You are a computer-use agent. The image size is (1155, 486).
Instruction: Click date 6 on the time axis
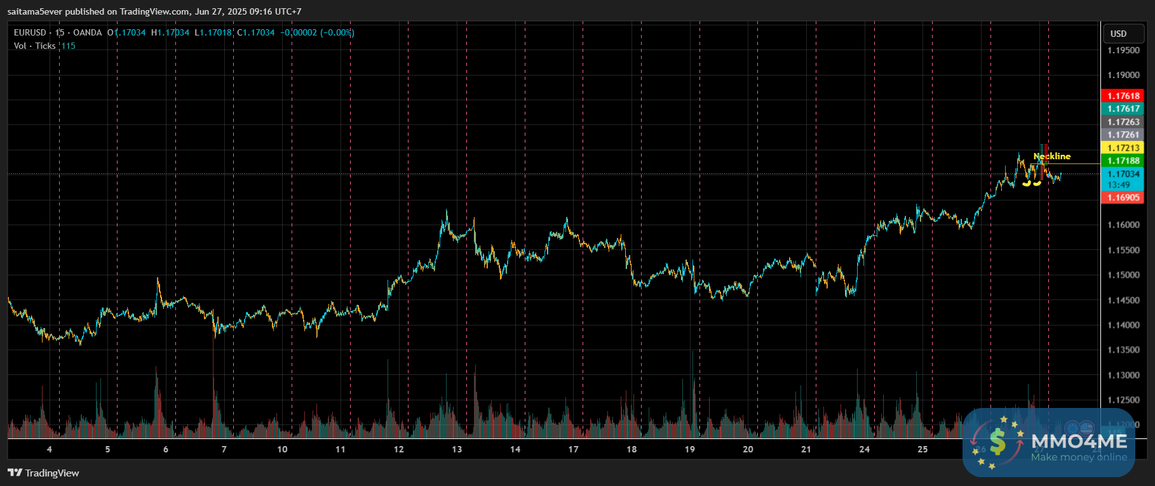pos(166,449)
